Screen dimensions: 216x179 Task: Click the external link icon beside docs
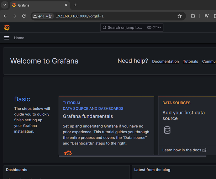204,150
